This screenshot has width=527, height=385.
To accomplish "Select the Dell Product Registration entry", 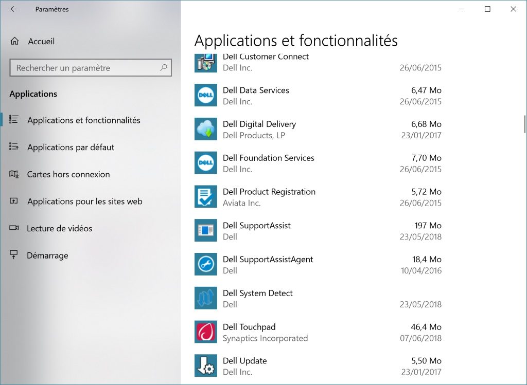I will [x=318, y=197].
